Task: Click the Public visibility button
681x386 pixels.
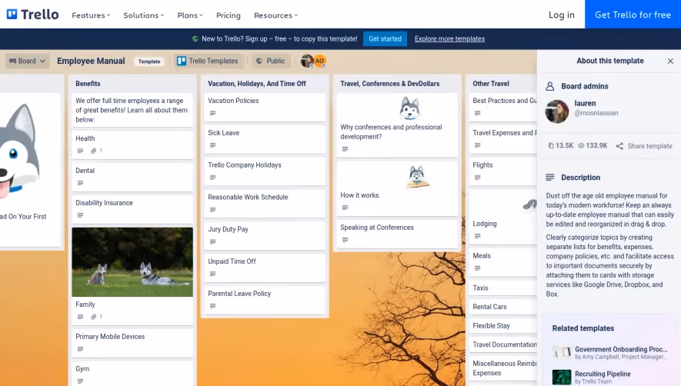Action: [x=271, y=61]
